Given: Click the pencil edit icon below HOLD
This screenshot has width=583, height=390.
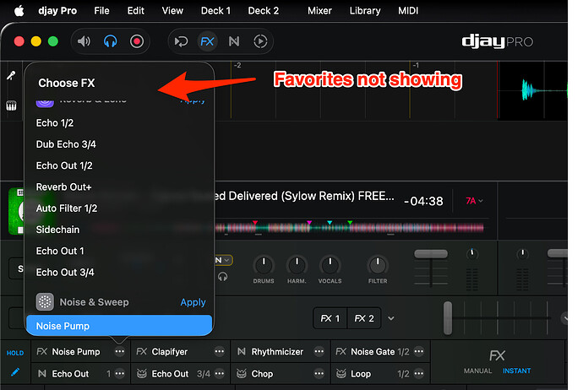Looking at the screenshot, I should 14,372.
